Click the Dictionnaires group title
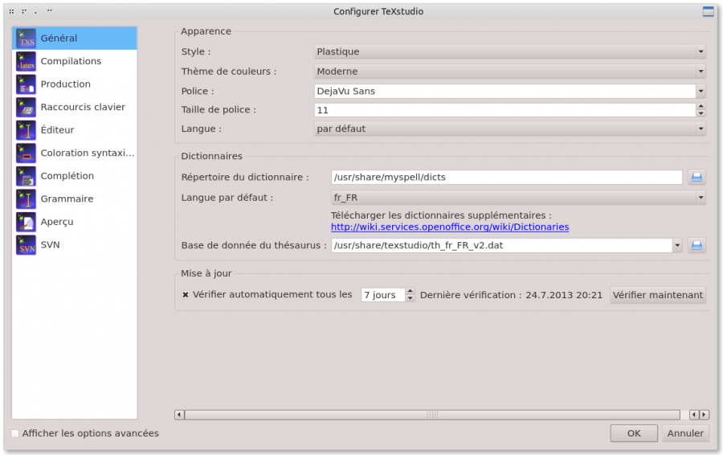Screen dimensions: 723x455 click(211, 157)
